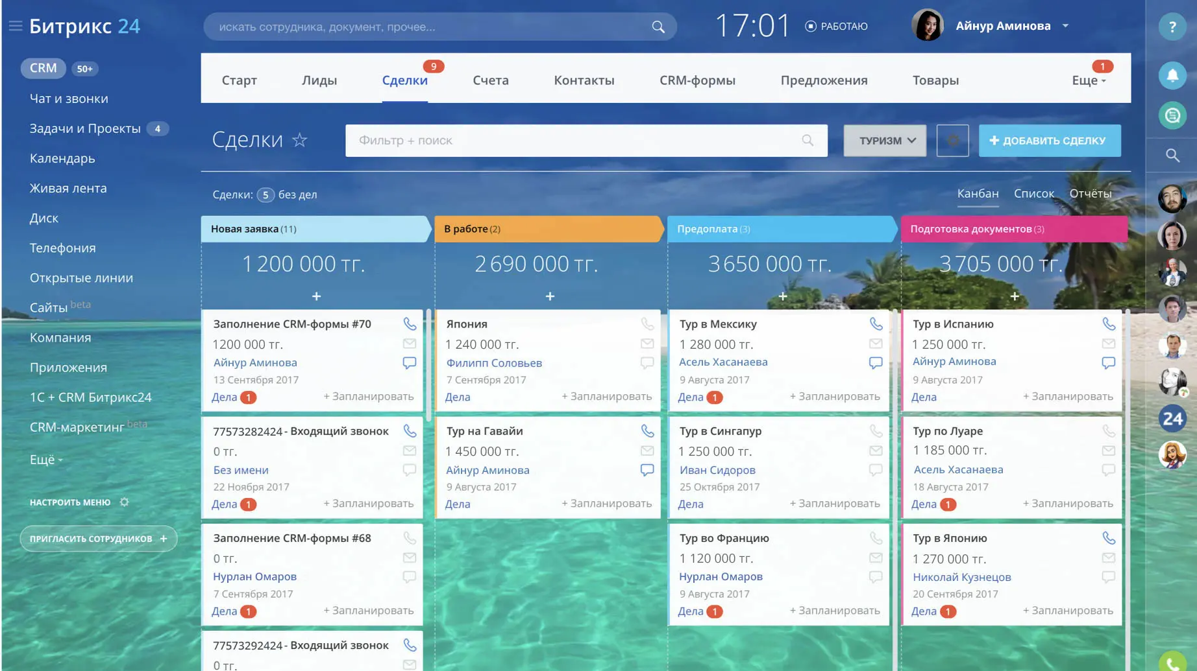Click the email icon on Тур в Мексику card
1197x671 pixels.
[876, 344]
